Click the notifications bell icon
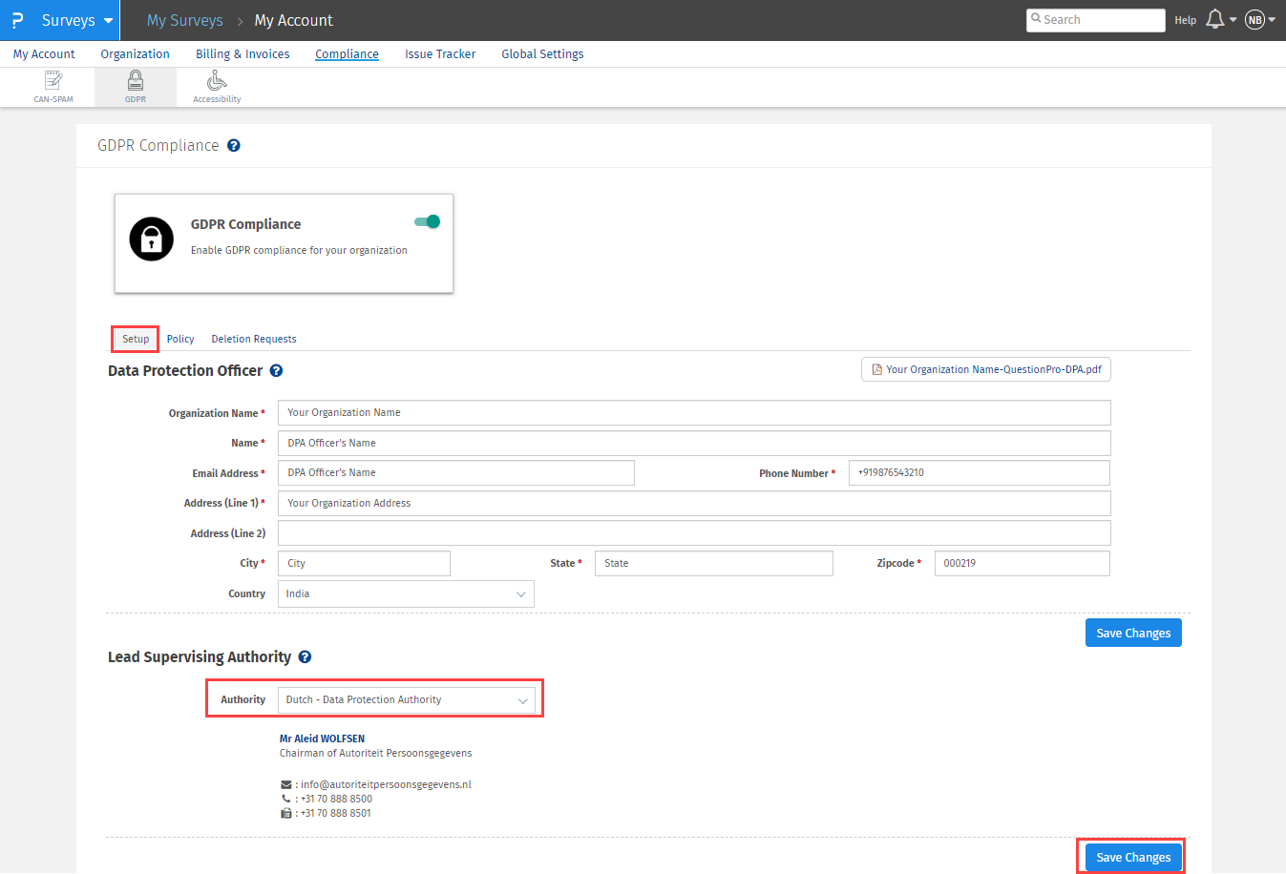Image resolution: width=1286 pixels, height=874 pixels. pyautogui.click(x=1215, y=20)
